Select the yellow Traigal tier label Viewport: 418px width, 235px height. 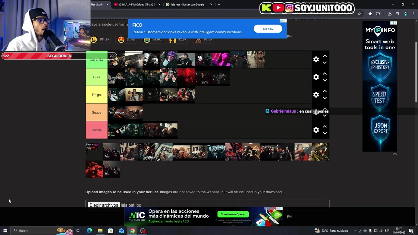(96, 95)
